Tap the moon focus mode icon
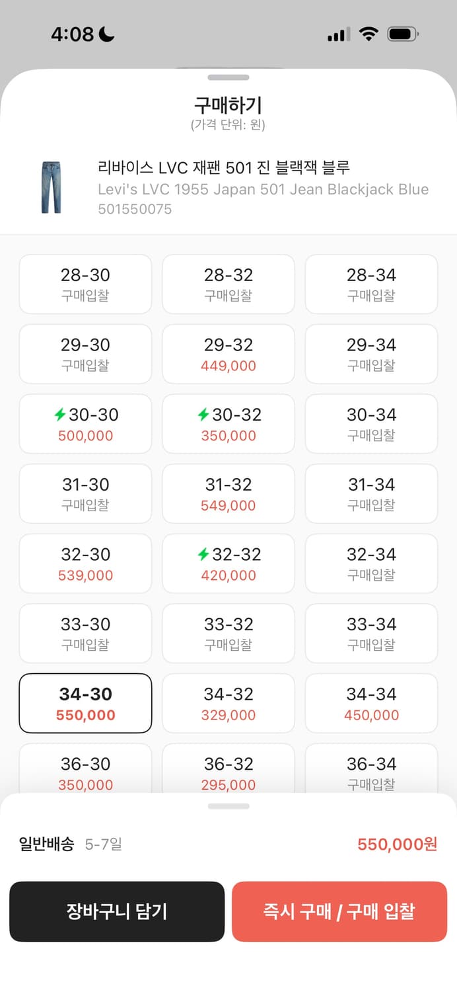 [106, 34]
